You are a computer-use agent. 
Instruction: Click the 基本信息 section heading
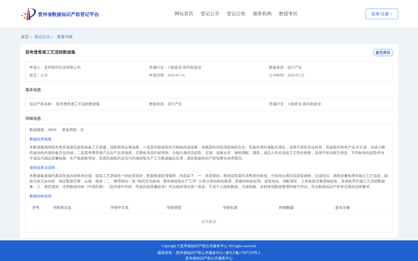(x=33, y=90)
